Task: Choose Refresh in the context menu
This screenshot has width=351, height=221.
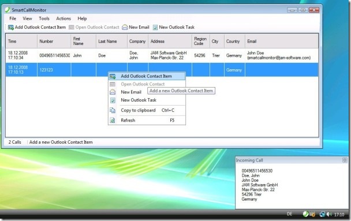Action: pyautogui.click(x=147, y=121)
